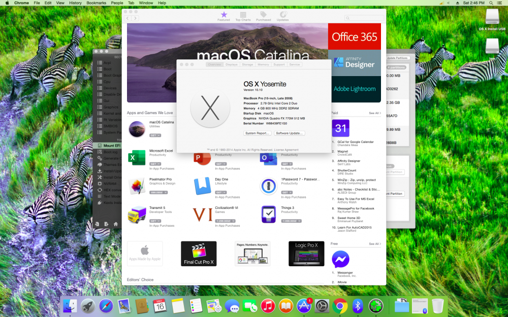Open History menu in menu bar
Screen dimensions: 508x317
[x=75, y=3]
